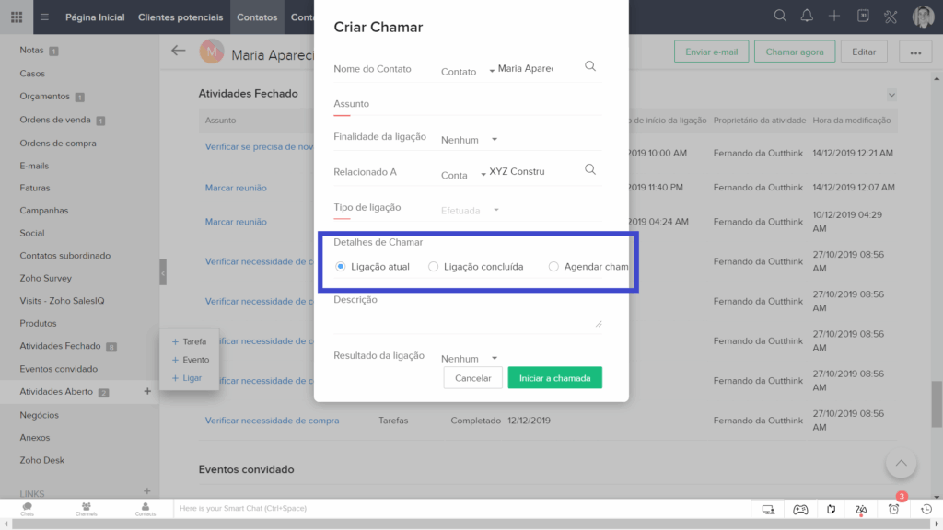Click the back arrow beside Maria
Image resolution: width=943 pixels, height=530 pixels.
pos(178,52)
